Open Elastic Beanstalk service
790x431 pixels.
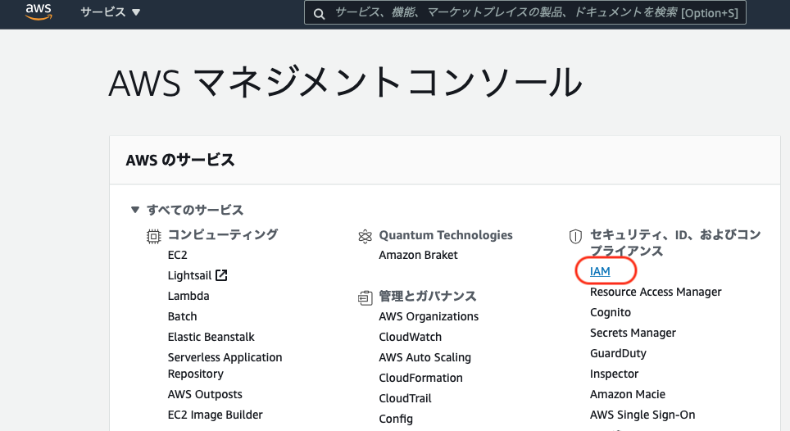211,337
